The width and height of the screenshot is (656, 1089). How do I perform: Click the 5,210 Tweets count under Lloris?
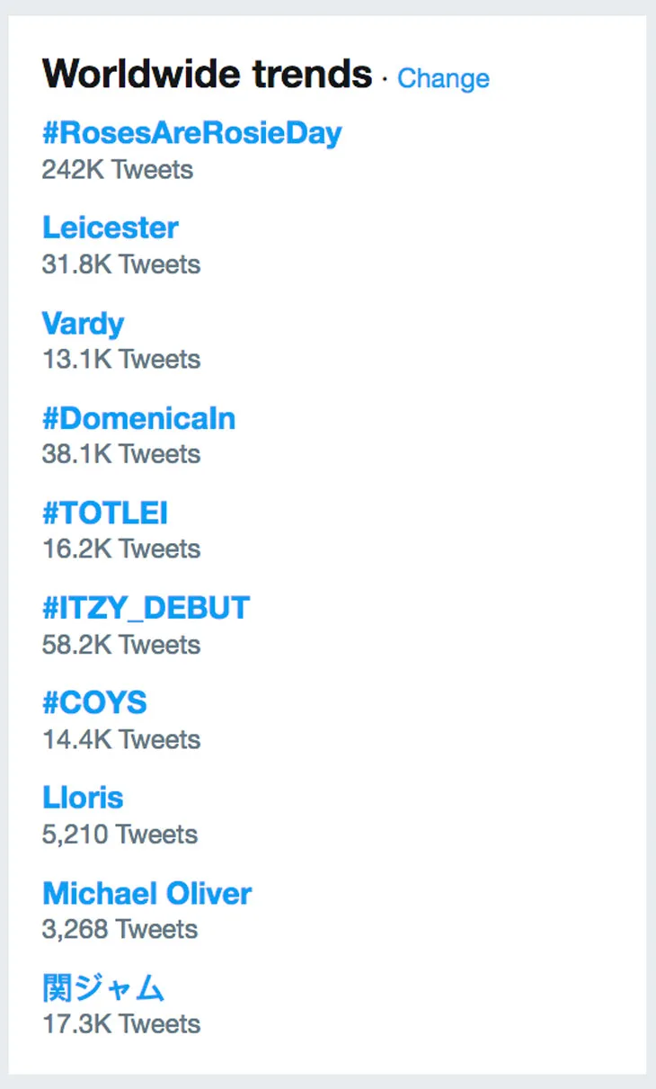tap(120, 835)
